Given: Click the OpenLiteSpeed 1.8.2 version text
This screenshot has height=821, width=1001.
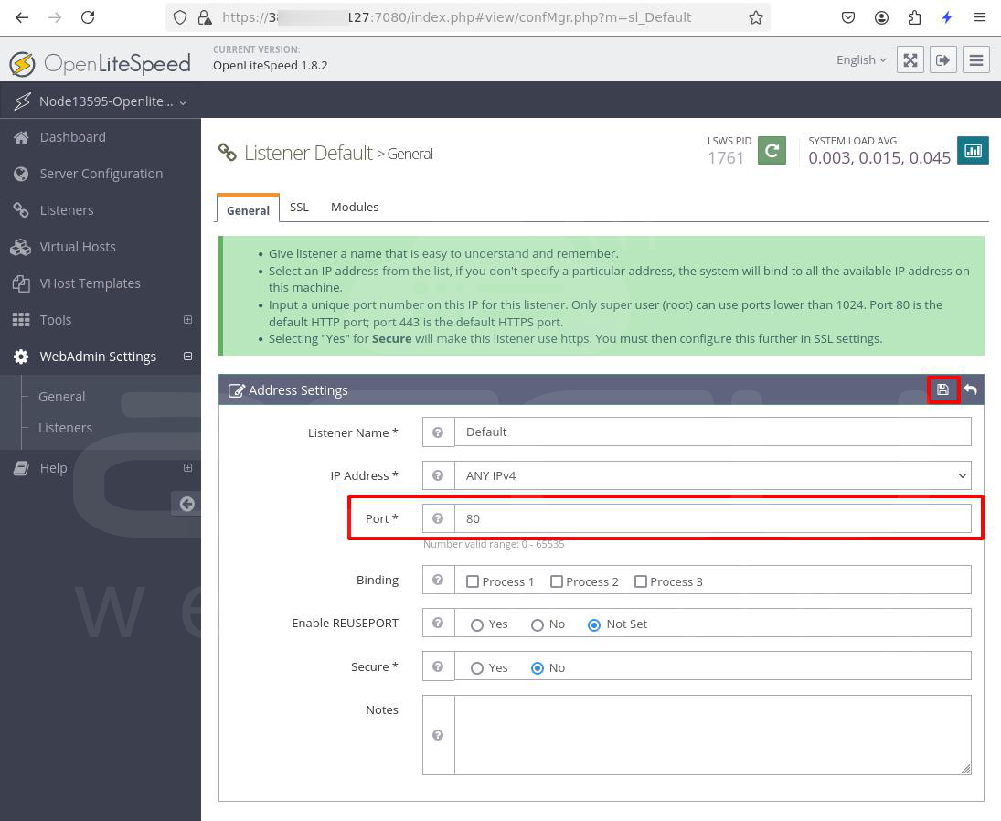Looking at the screenshot, I should pyautogui.click(x=270, y=65).
